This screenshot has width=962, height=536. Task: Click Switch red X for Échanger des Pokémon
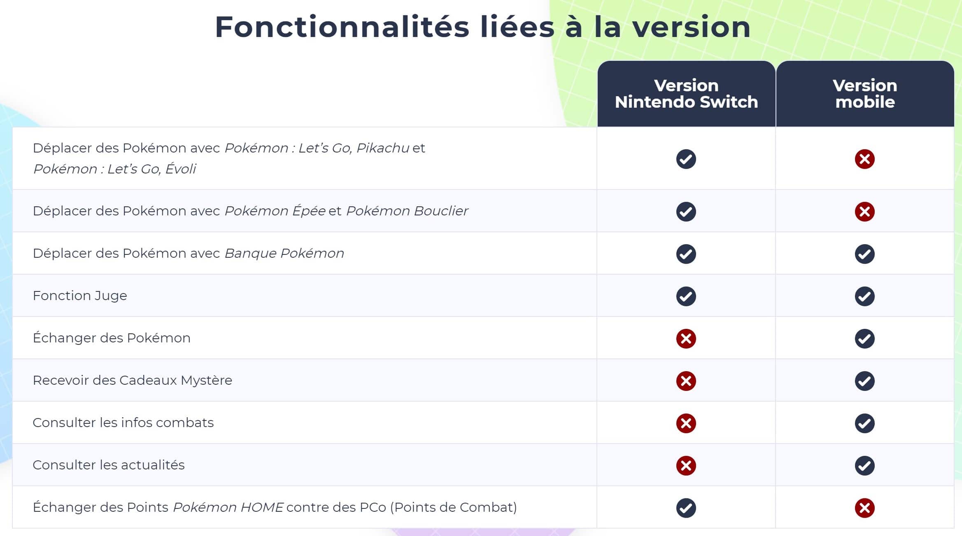(x=686, y=339)
